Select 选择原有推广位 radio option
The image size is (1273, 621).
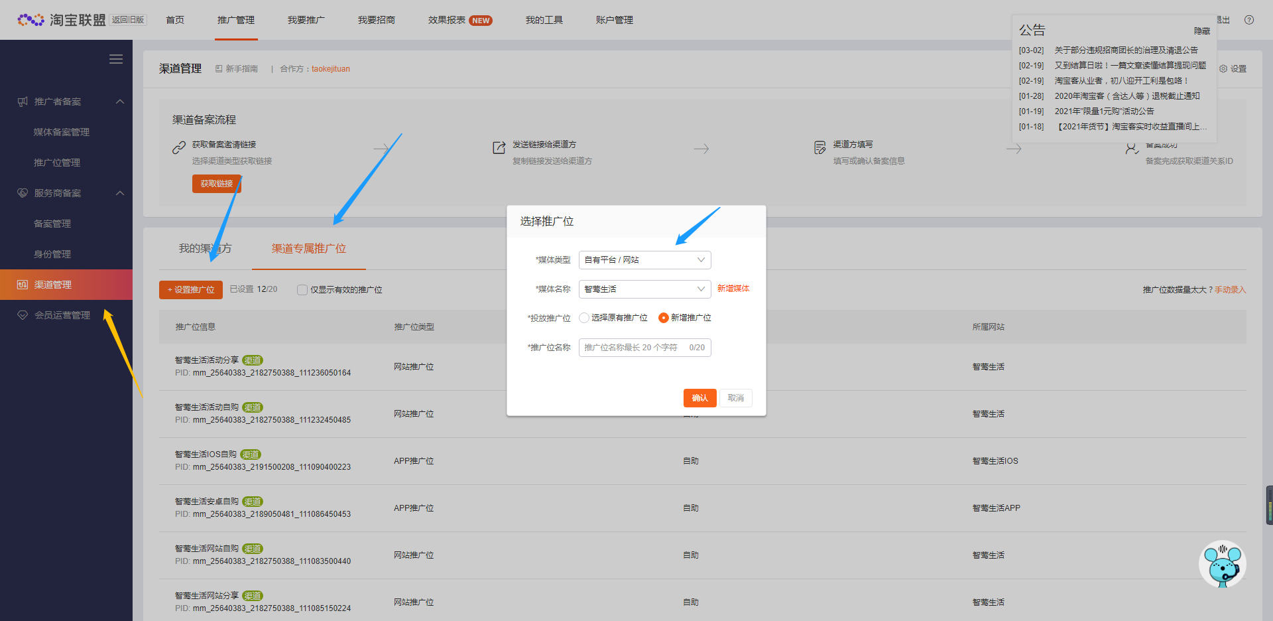[x=584, y=318]
